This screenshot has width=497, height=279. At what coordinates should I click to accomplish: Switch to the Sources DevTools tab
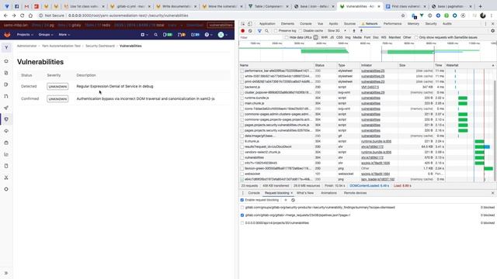coord(349,24)
